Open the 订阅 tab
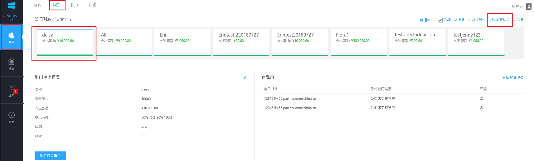The image size is (534, 161). pyautogui.click(x=92, y=5)
